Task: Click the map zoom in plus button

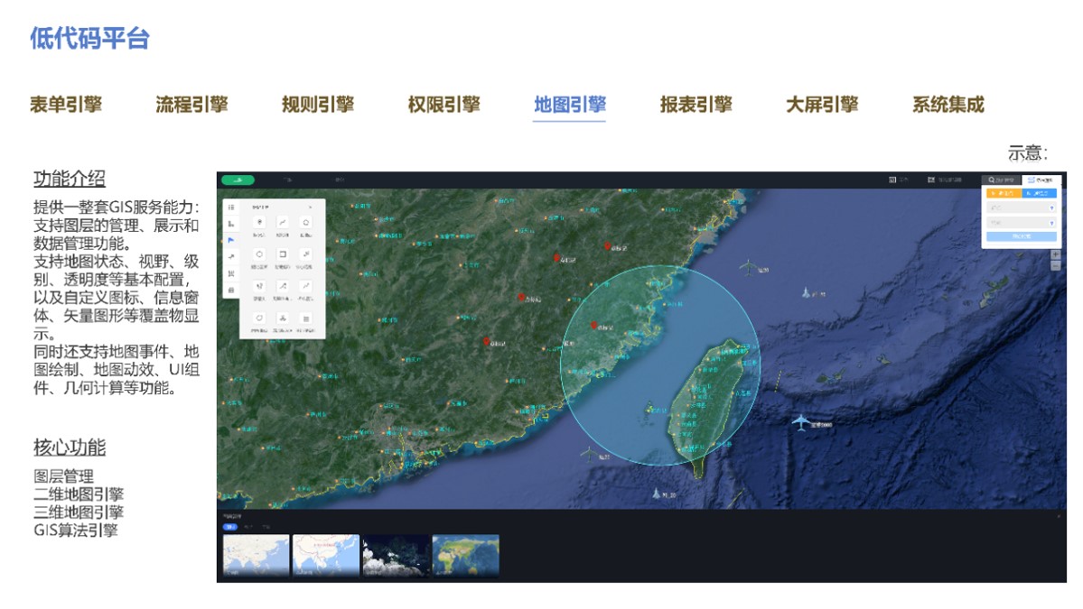Action: click(1055, 255)
